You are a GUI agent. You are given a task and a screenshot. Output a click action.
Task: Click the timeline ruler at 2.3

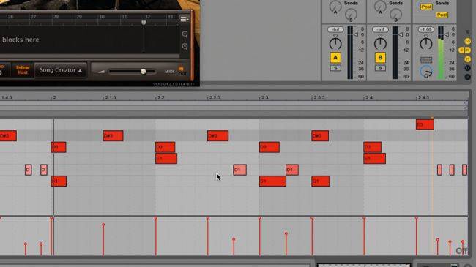(264, 98)
